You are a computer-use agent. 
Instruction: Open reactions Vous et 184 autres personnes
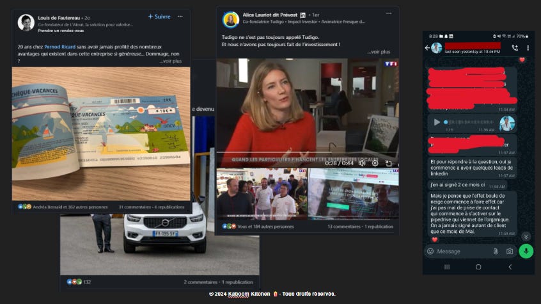pos(258,227)
